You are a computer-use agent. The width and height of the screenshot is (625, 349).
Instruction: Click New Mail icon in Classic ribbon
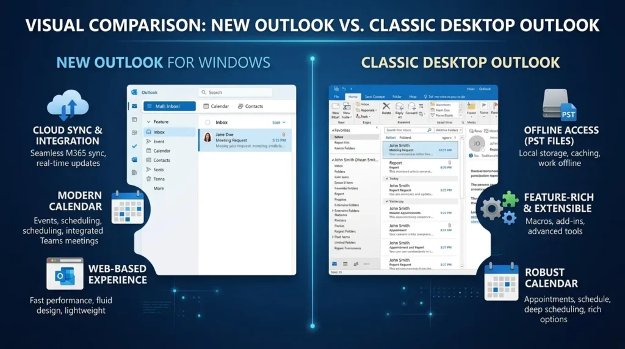[x=336, y=106]
